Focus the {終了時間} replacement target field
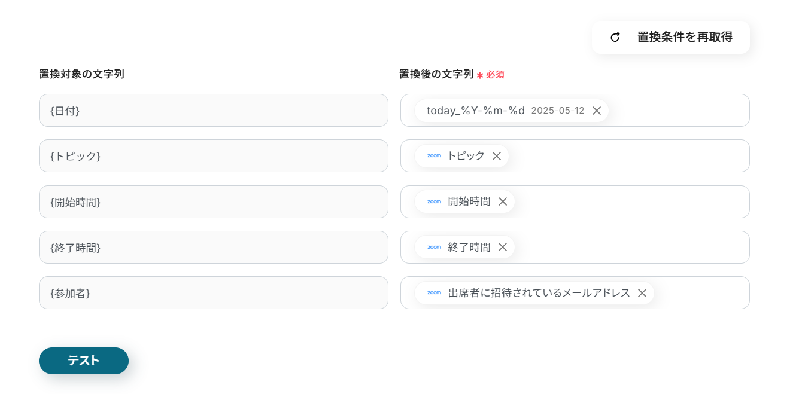The width and height of the screenshot is (796, 394). coord(213,248)
